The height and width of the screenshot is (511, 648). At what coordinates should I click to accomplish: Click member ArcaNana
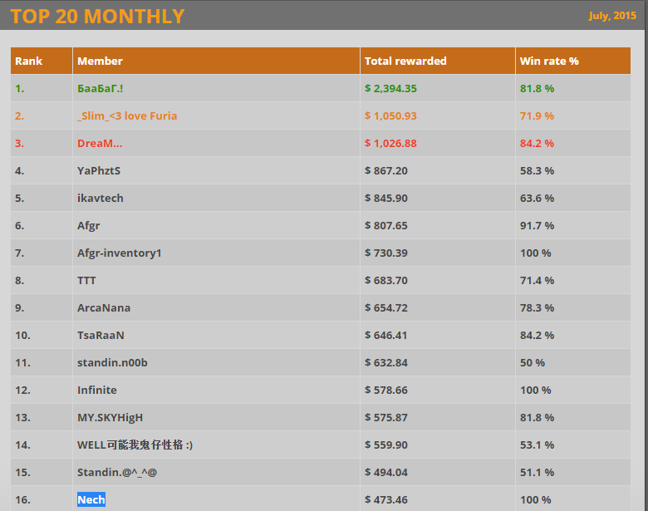pyautogui.click(x=104, y=308)
